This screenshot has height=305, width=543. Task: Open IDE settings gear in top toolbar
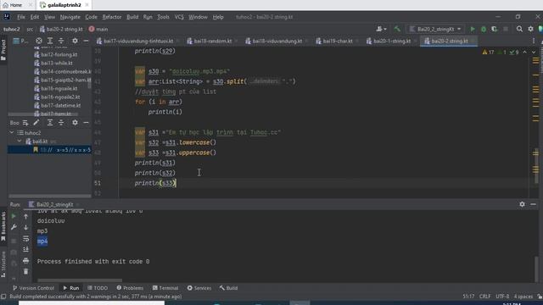pos(530,29)
